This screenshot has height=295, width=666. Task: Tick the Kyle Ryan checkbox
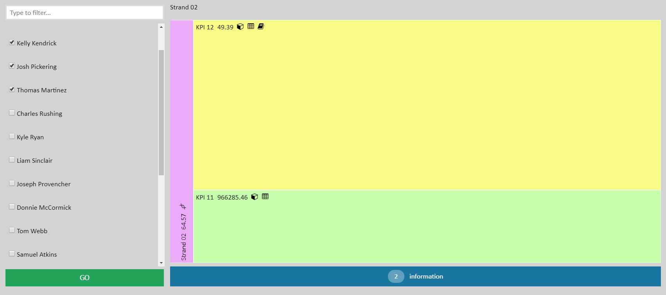(x=12, y=136)
